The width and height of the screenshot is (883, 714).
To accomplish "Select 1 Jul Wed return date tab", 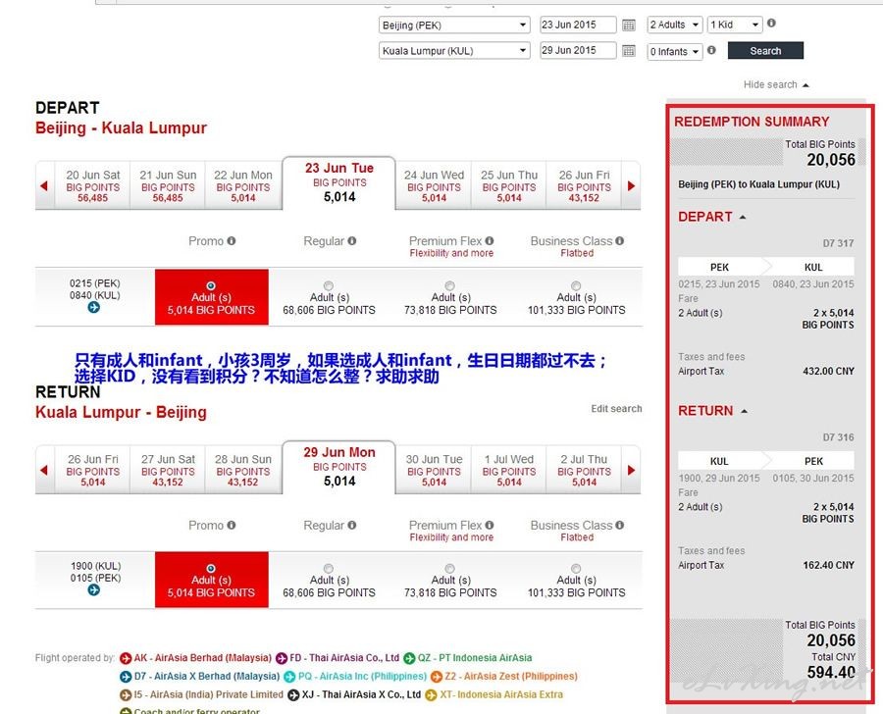I will [x=509, y=470].
